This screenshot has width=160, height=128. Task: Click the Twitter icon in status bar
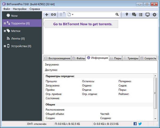pos(140,124)
